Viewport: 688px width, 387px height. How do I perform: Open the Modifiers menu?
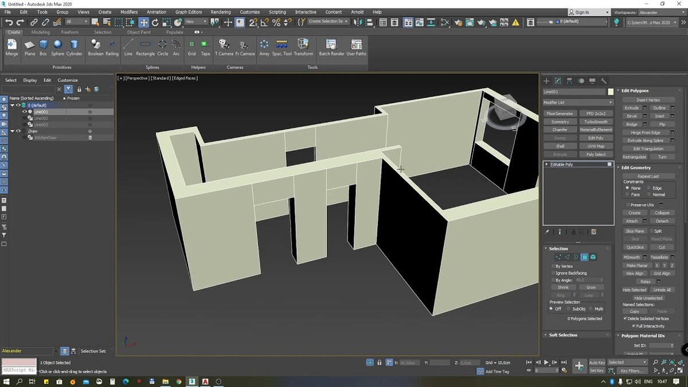(x=128, y=12)
